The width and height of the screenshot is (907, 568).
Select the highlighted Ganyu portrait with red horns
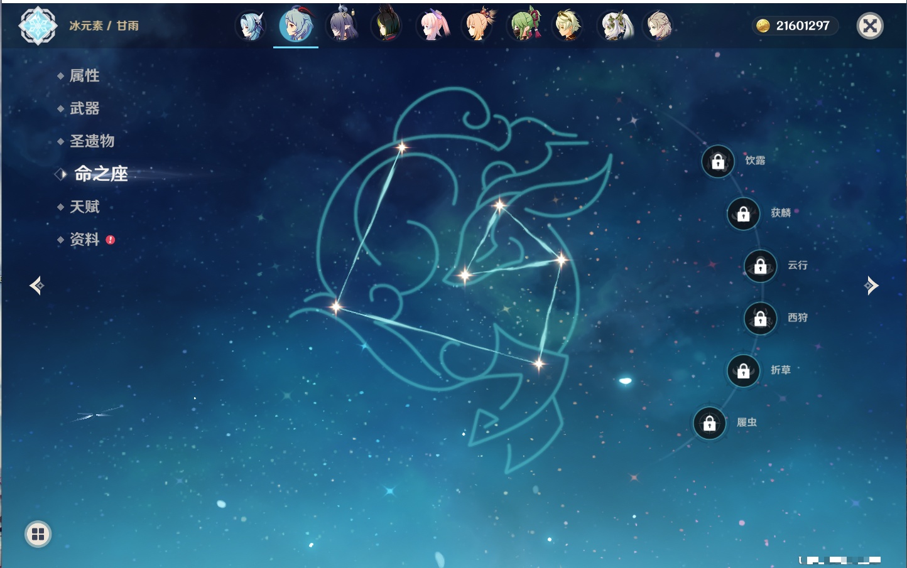[296, 26]
